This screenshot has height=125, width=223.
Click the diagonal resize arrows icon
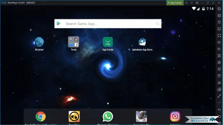pos(219,96)
